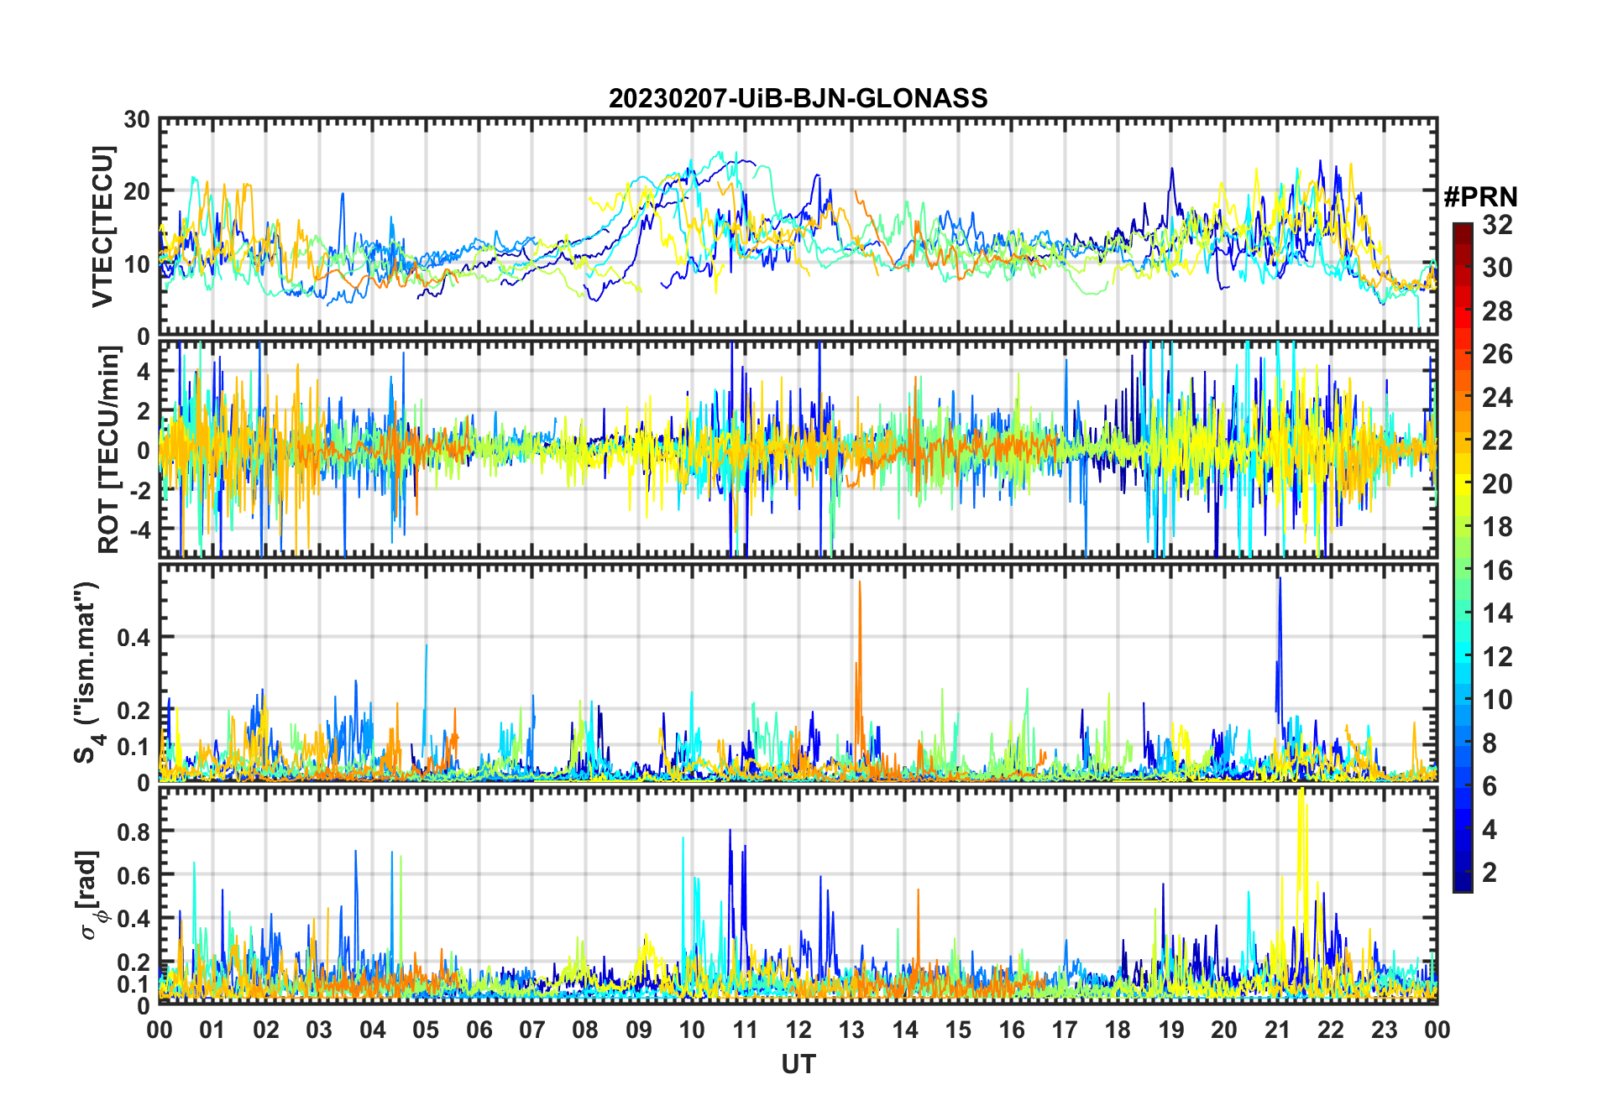This screenshot has width=1597, height=1116.
Task: Click x-axis hour label 17
Action: (x=1065, y=1030)
